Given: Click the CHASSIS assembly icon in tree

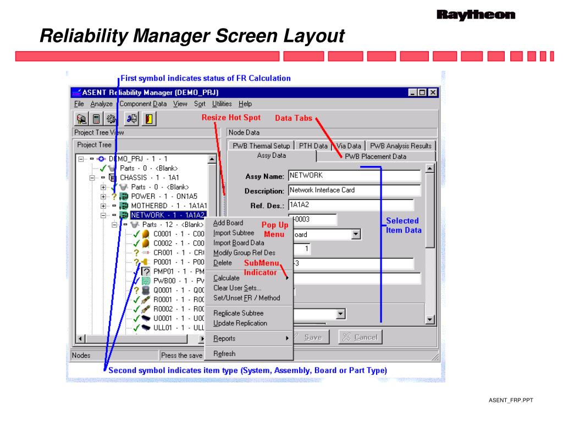Looking at the screenshot, I should pos(113,177).
